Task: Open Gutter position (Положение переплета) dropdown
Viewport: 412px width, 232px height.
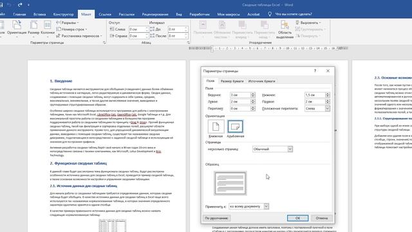Action: click(x=328, y=108)
